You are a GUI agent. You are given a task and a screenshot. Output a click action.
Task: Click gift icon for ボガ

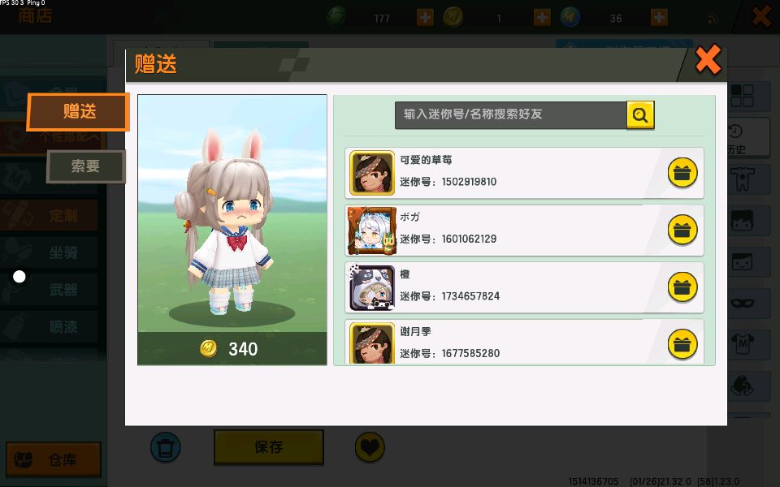click(682, 230)
